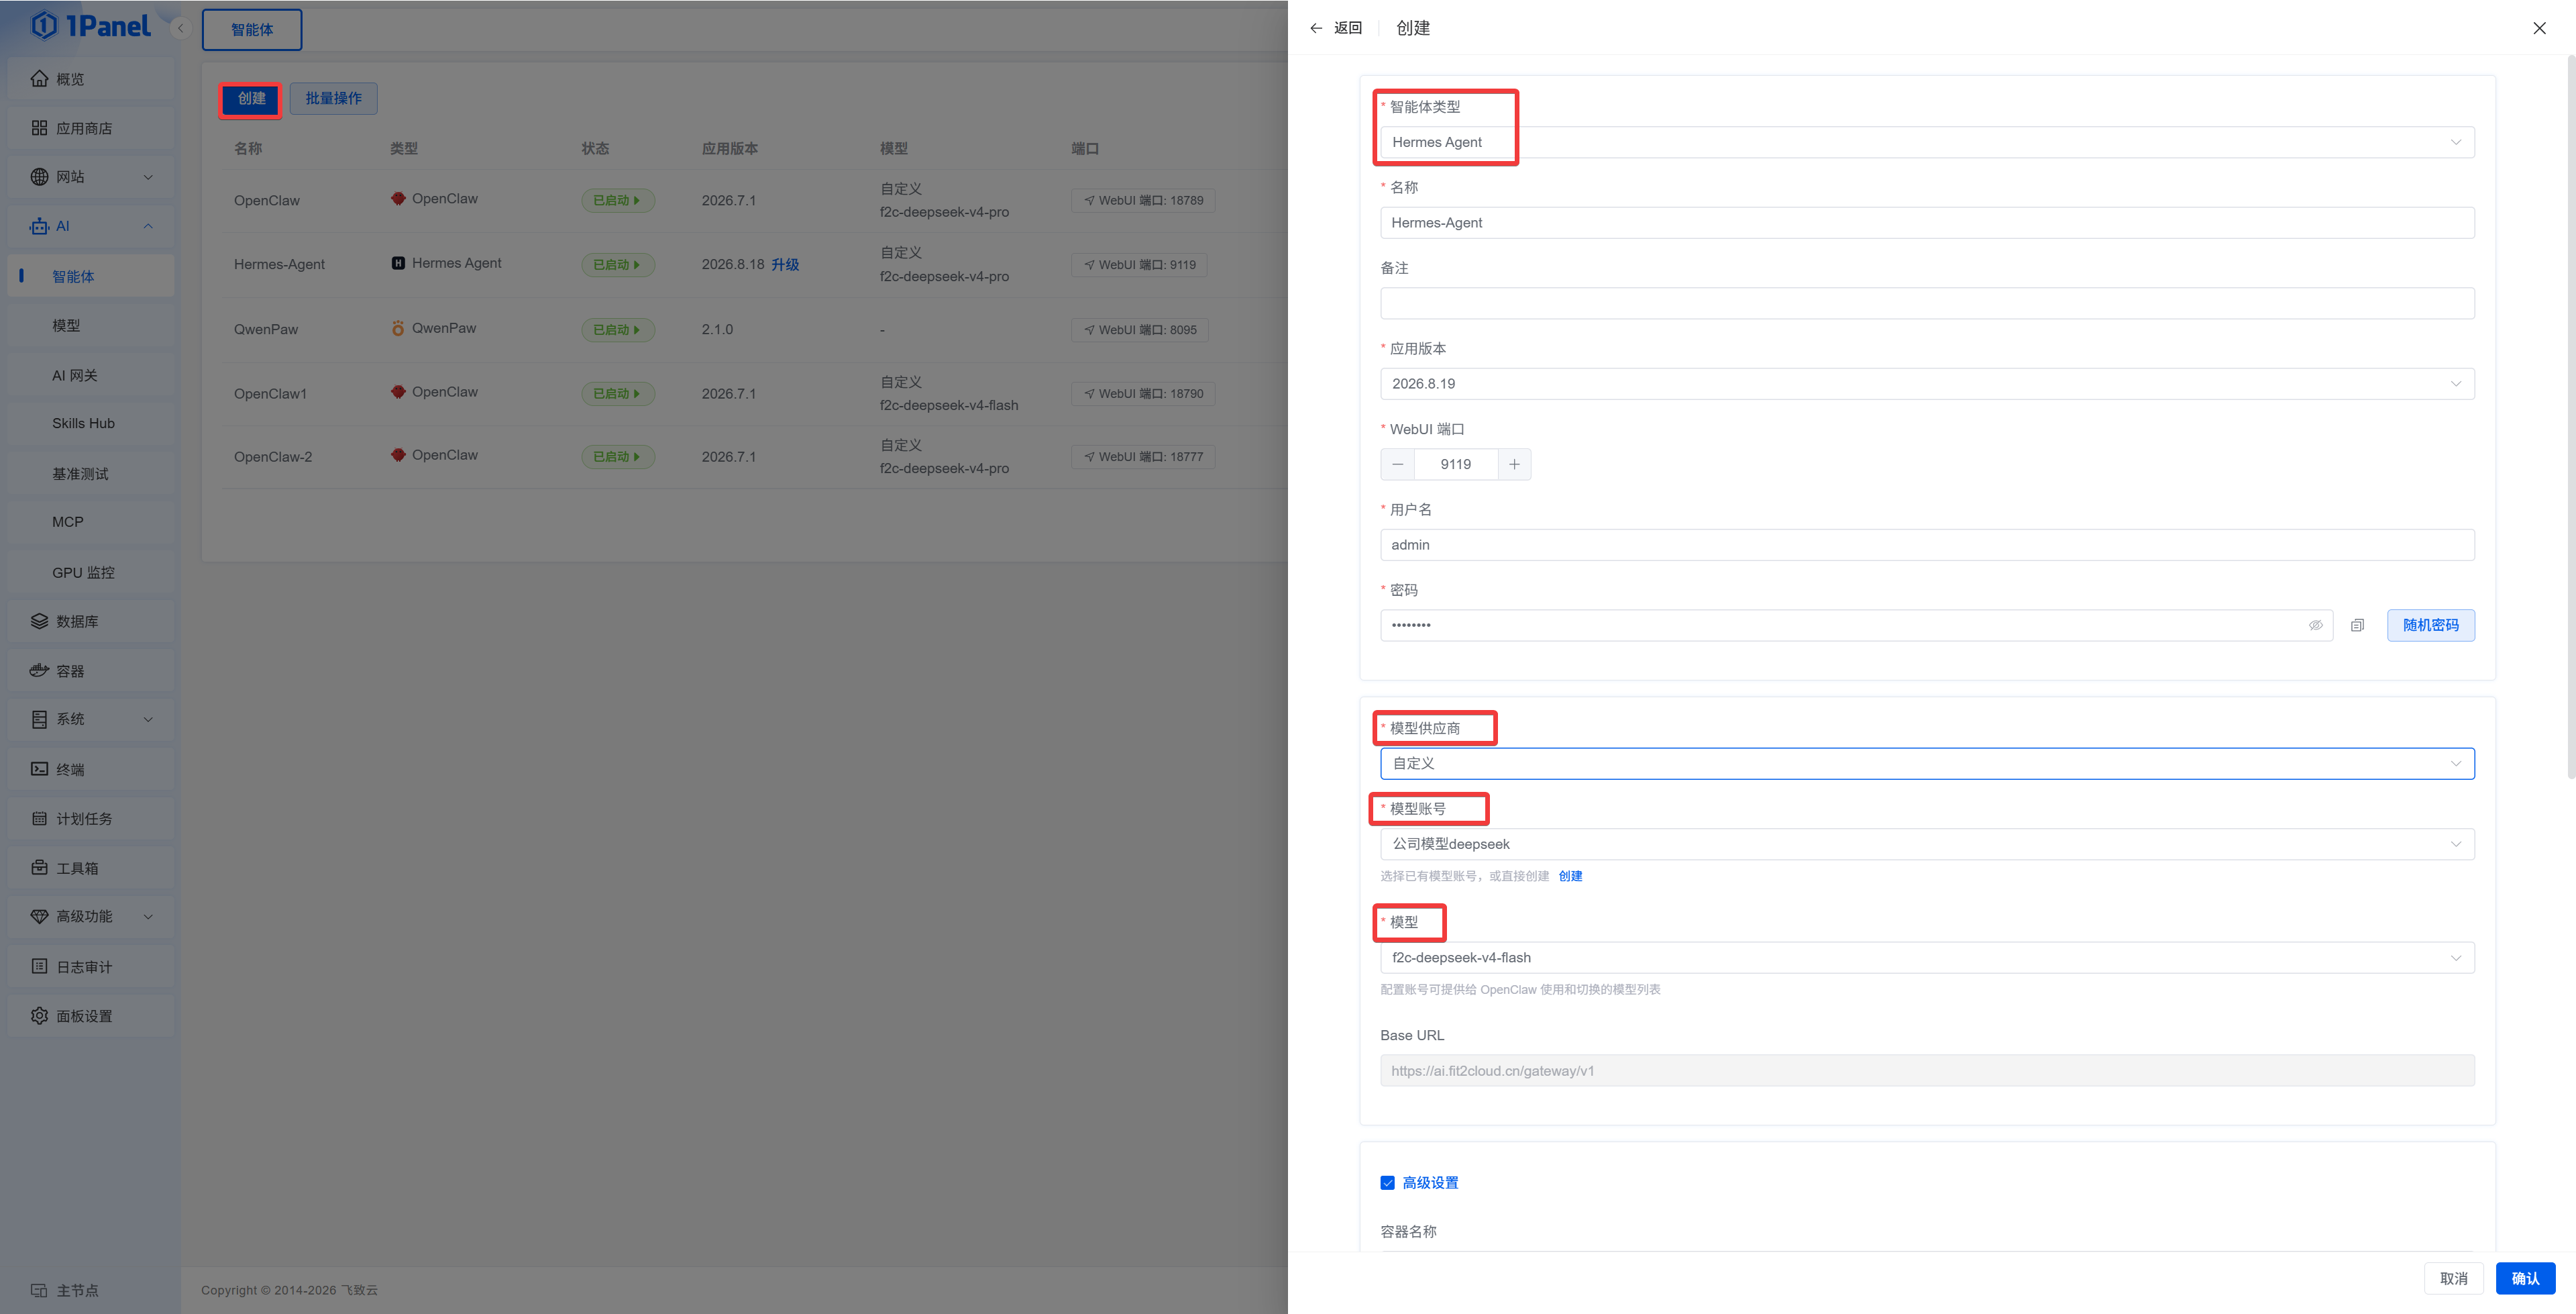Image resolution: width=2576 pixels, height=1314 pixels.
Task: Click the 已启动 status of OpenClaw row
Action: pyautogui.click(x=617, y=200)
